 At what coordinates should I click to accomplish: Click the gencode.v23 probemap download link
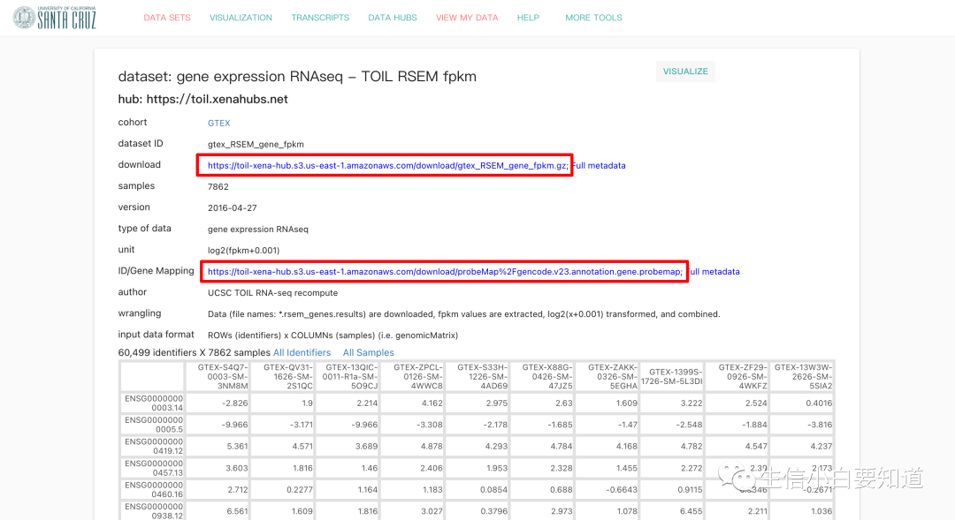[445, 272]
